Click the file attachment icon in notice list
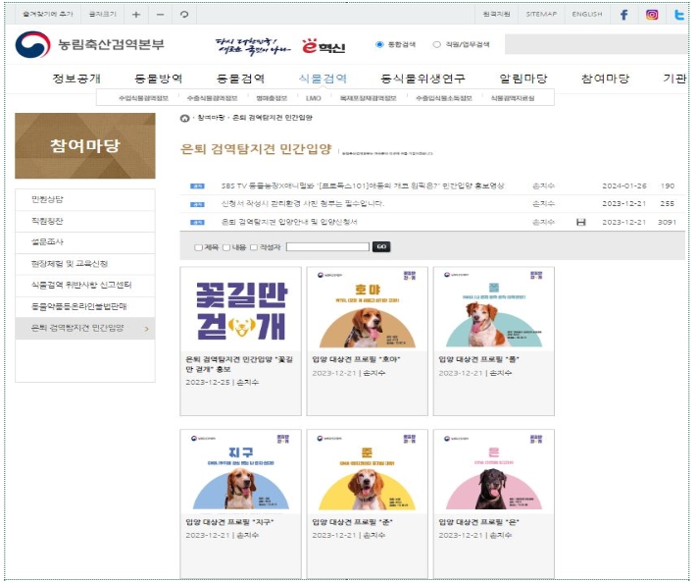The image size is (697, 582). coord(580,223)
